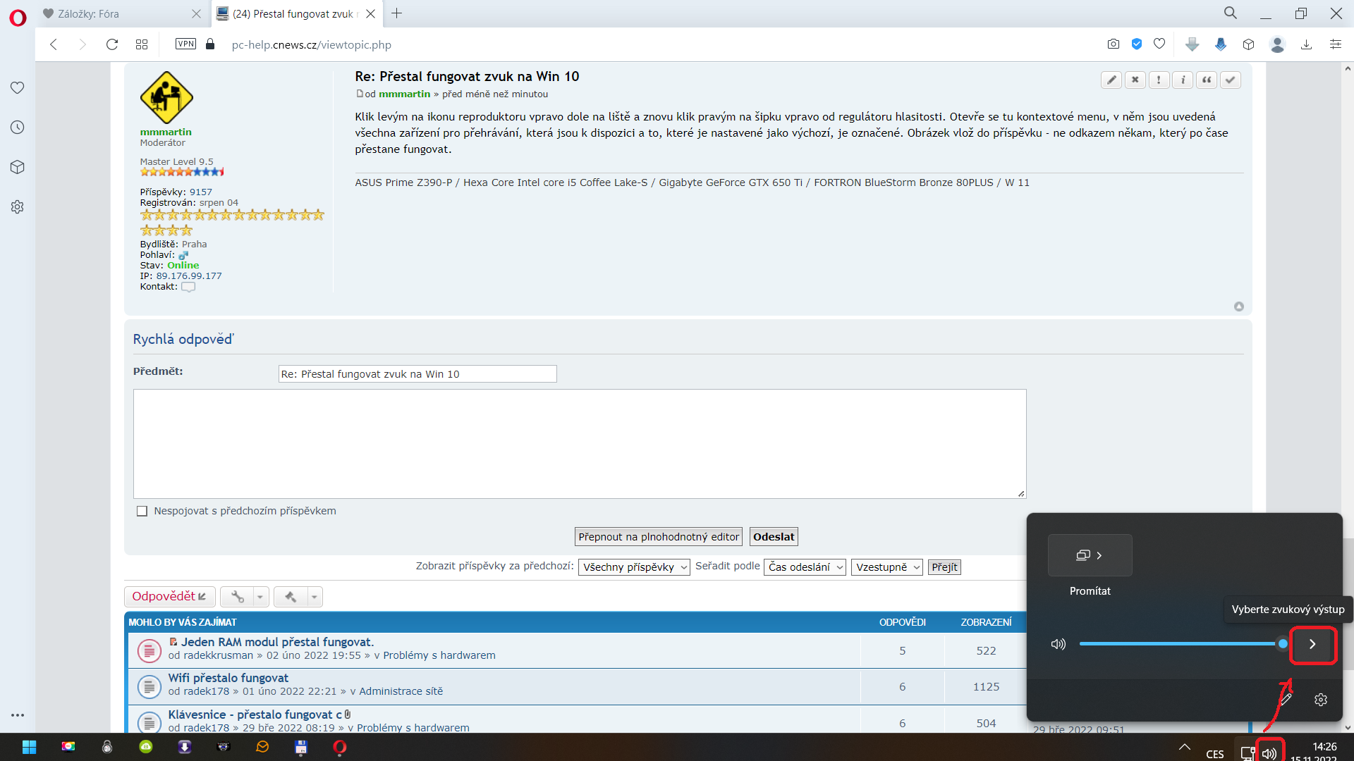Click the volume slider track
Screen dimensions: 1354x761
tap(1178, 644)
